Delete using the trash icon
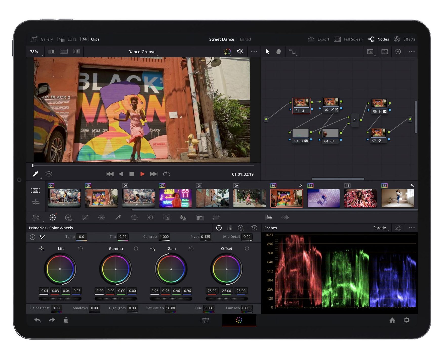The width and height of the screenshot is (447, 356). 66,320
